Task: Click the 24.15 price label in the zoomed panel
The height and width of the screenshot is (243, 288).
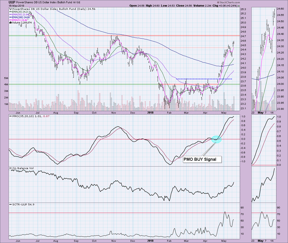Action: [x=280, y=65]
